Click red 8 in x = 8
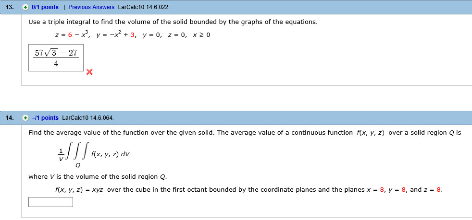 382,190
